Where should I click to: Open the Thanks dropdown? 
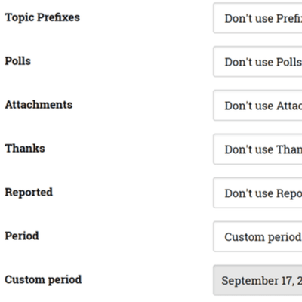(257, 149)
